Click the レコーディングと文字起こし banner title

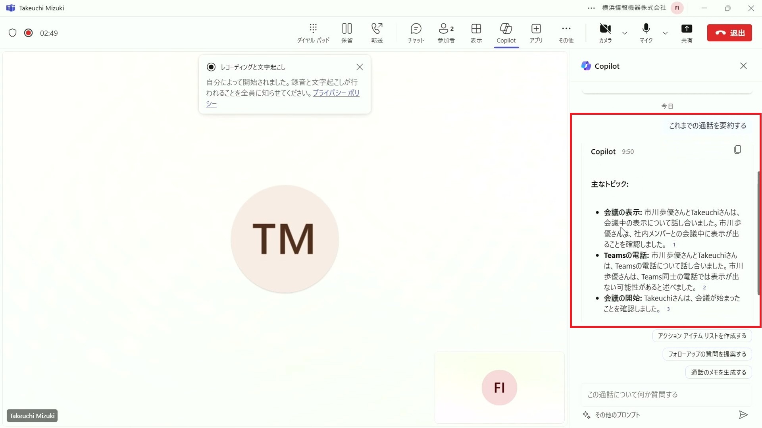coord(253,67)
